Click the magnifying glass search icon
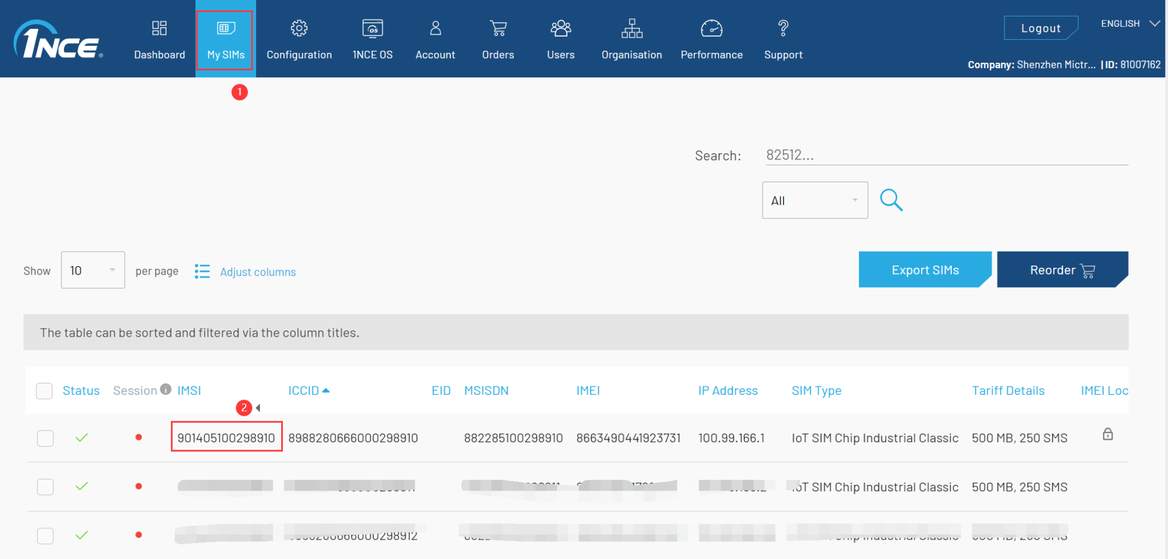 [891, 200]
